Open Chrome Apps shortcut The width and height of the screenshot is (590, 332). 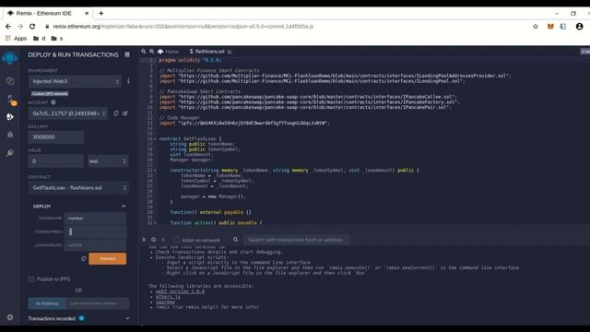(x=16, y=39)
